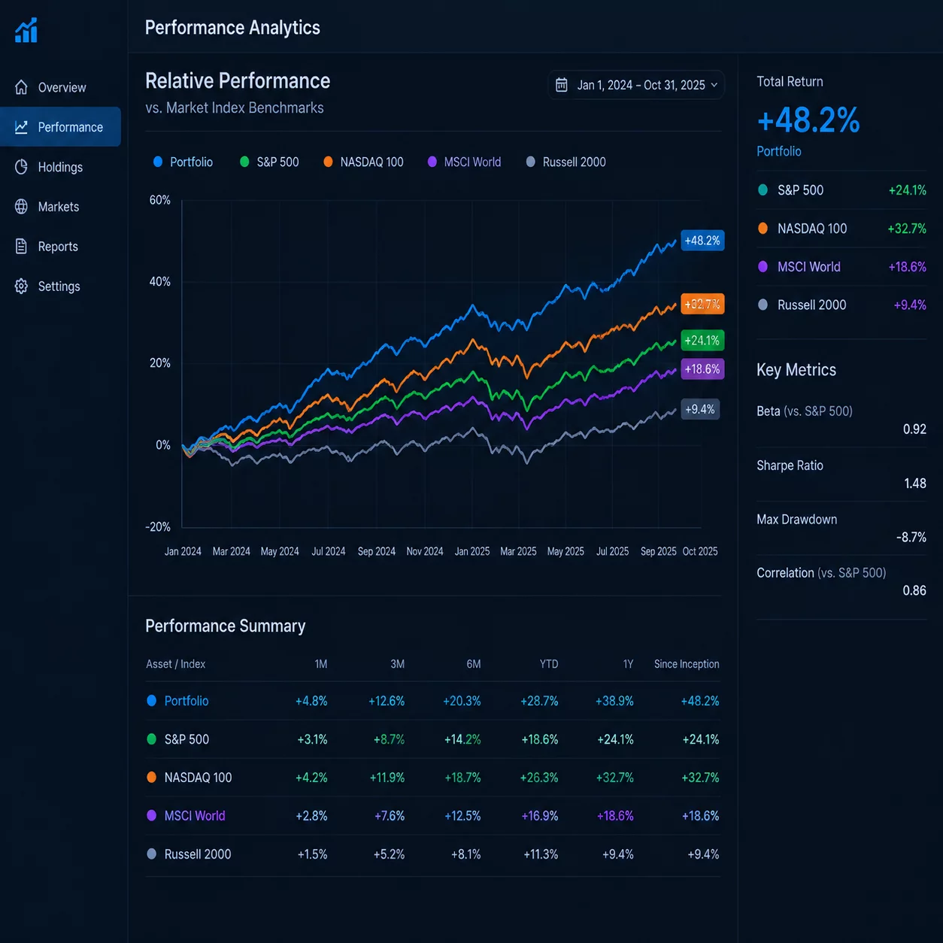Image resolution: width=943 pixels, height=943 pixels.
Task: Click the +11.3% Russell 2000 YTD cell
Action: tap(541, 854)
